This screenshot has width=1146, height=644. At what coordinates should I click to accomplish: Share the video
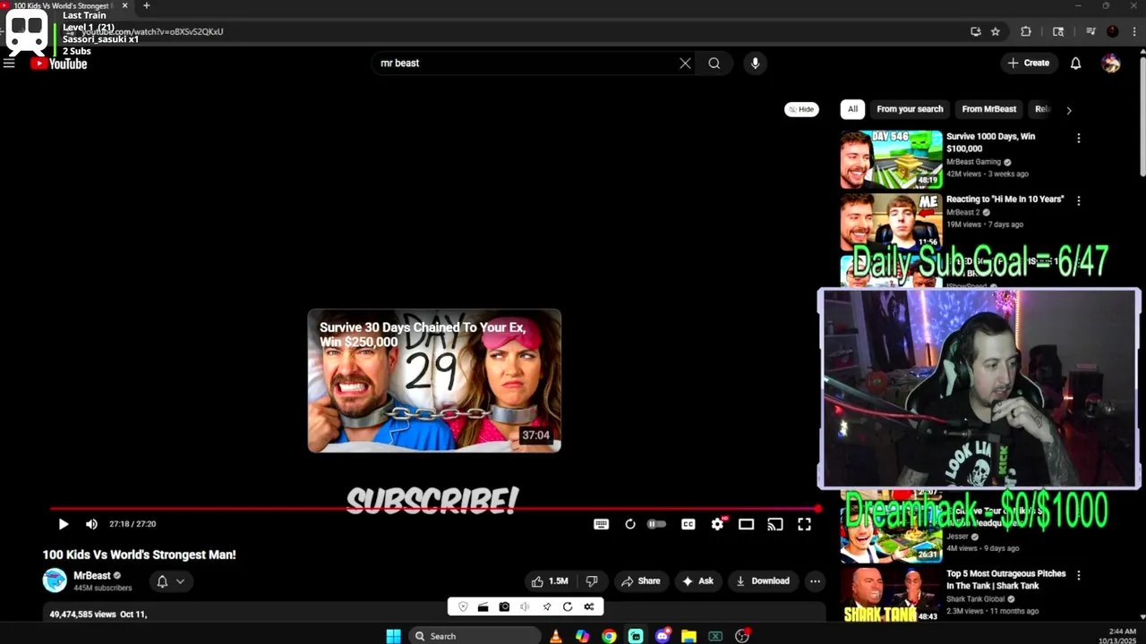point(641,580)
